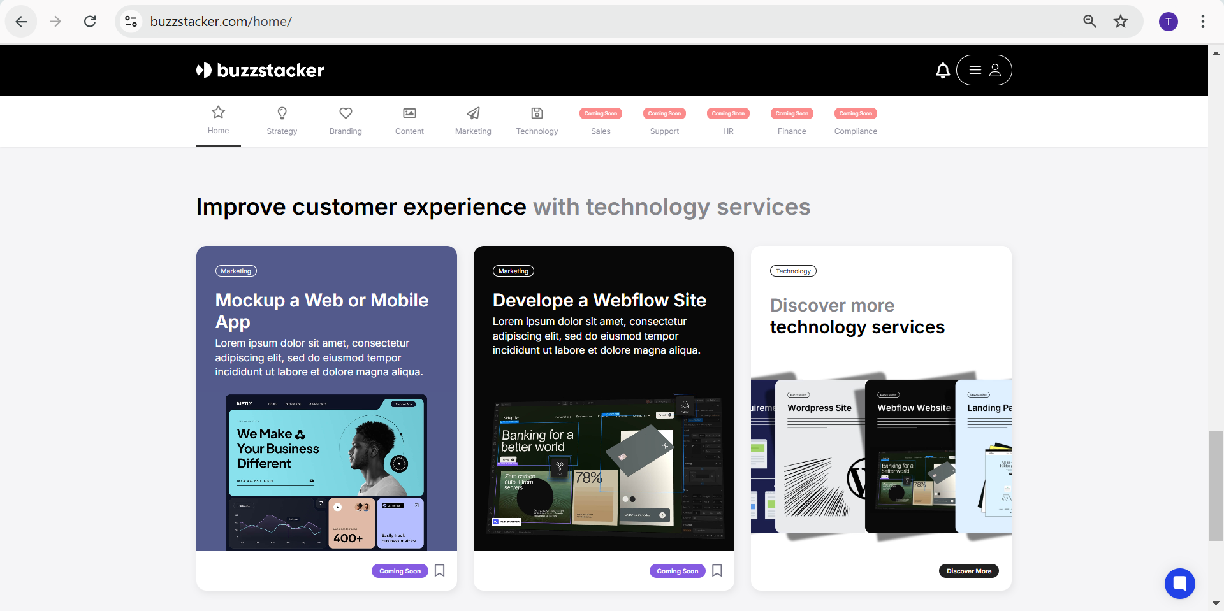
Task: Open the Branding category
Action: click(x=346, y=121)
